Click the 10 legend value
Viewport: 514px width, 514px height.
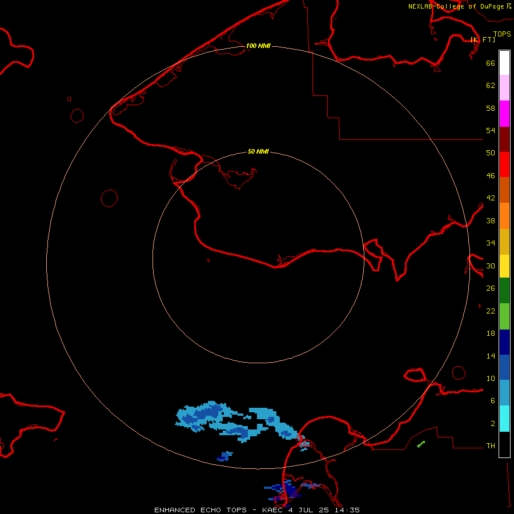click(x=491, y=378)
